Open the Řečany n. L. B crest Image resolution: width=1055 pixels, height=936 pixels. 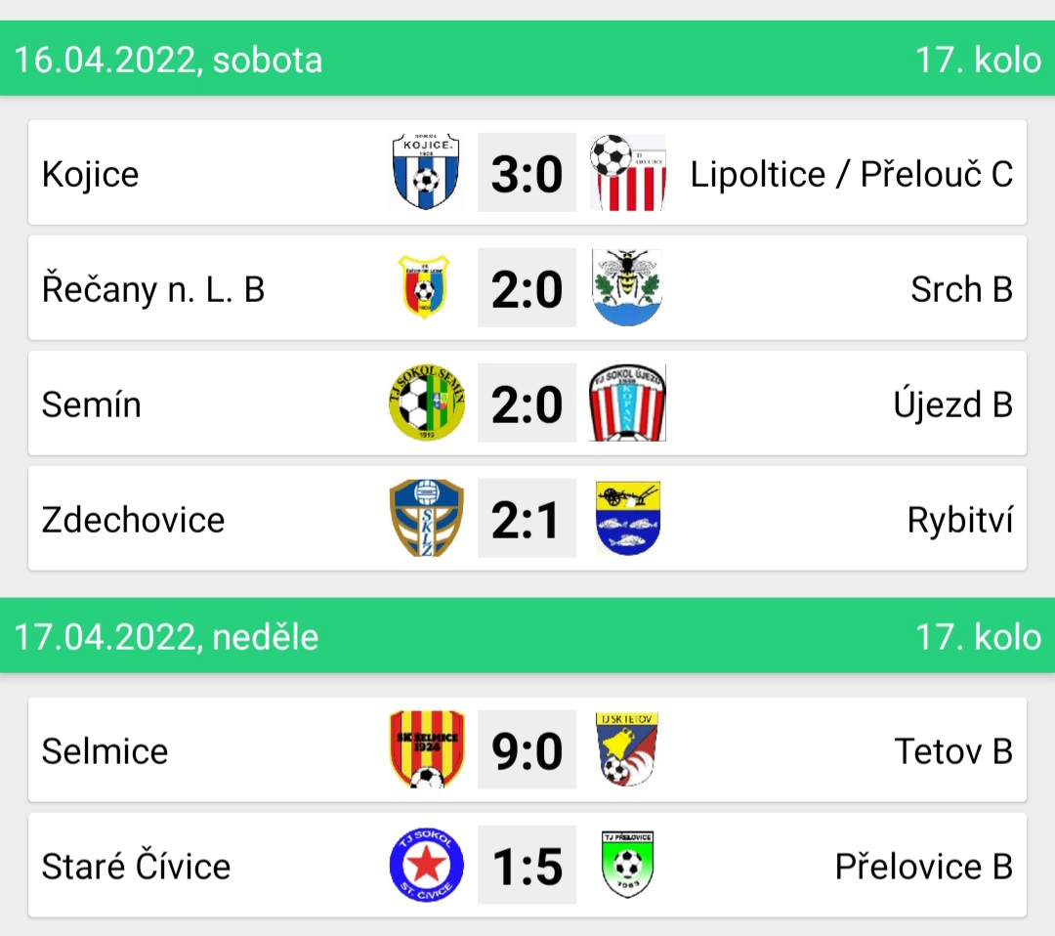(x=424, y=287)
